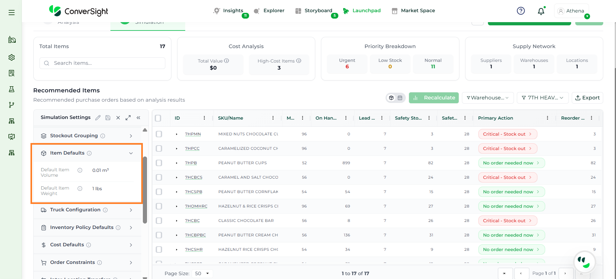Open the hamburger menu in sidebar
The height and width of the screenshot is (279, 616).
[x=12, y=13]
